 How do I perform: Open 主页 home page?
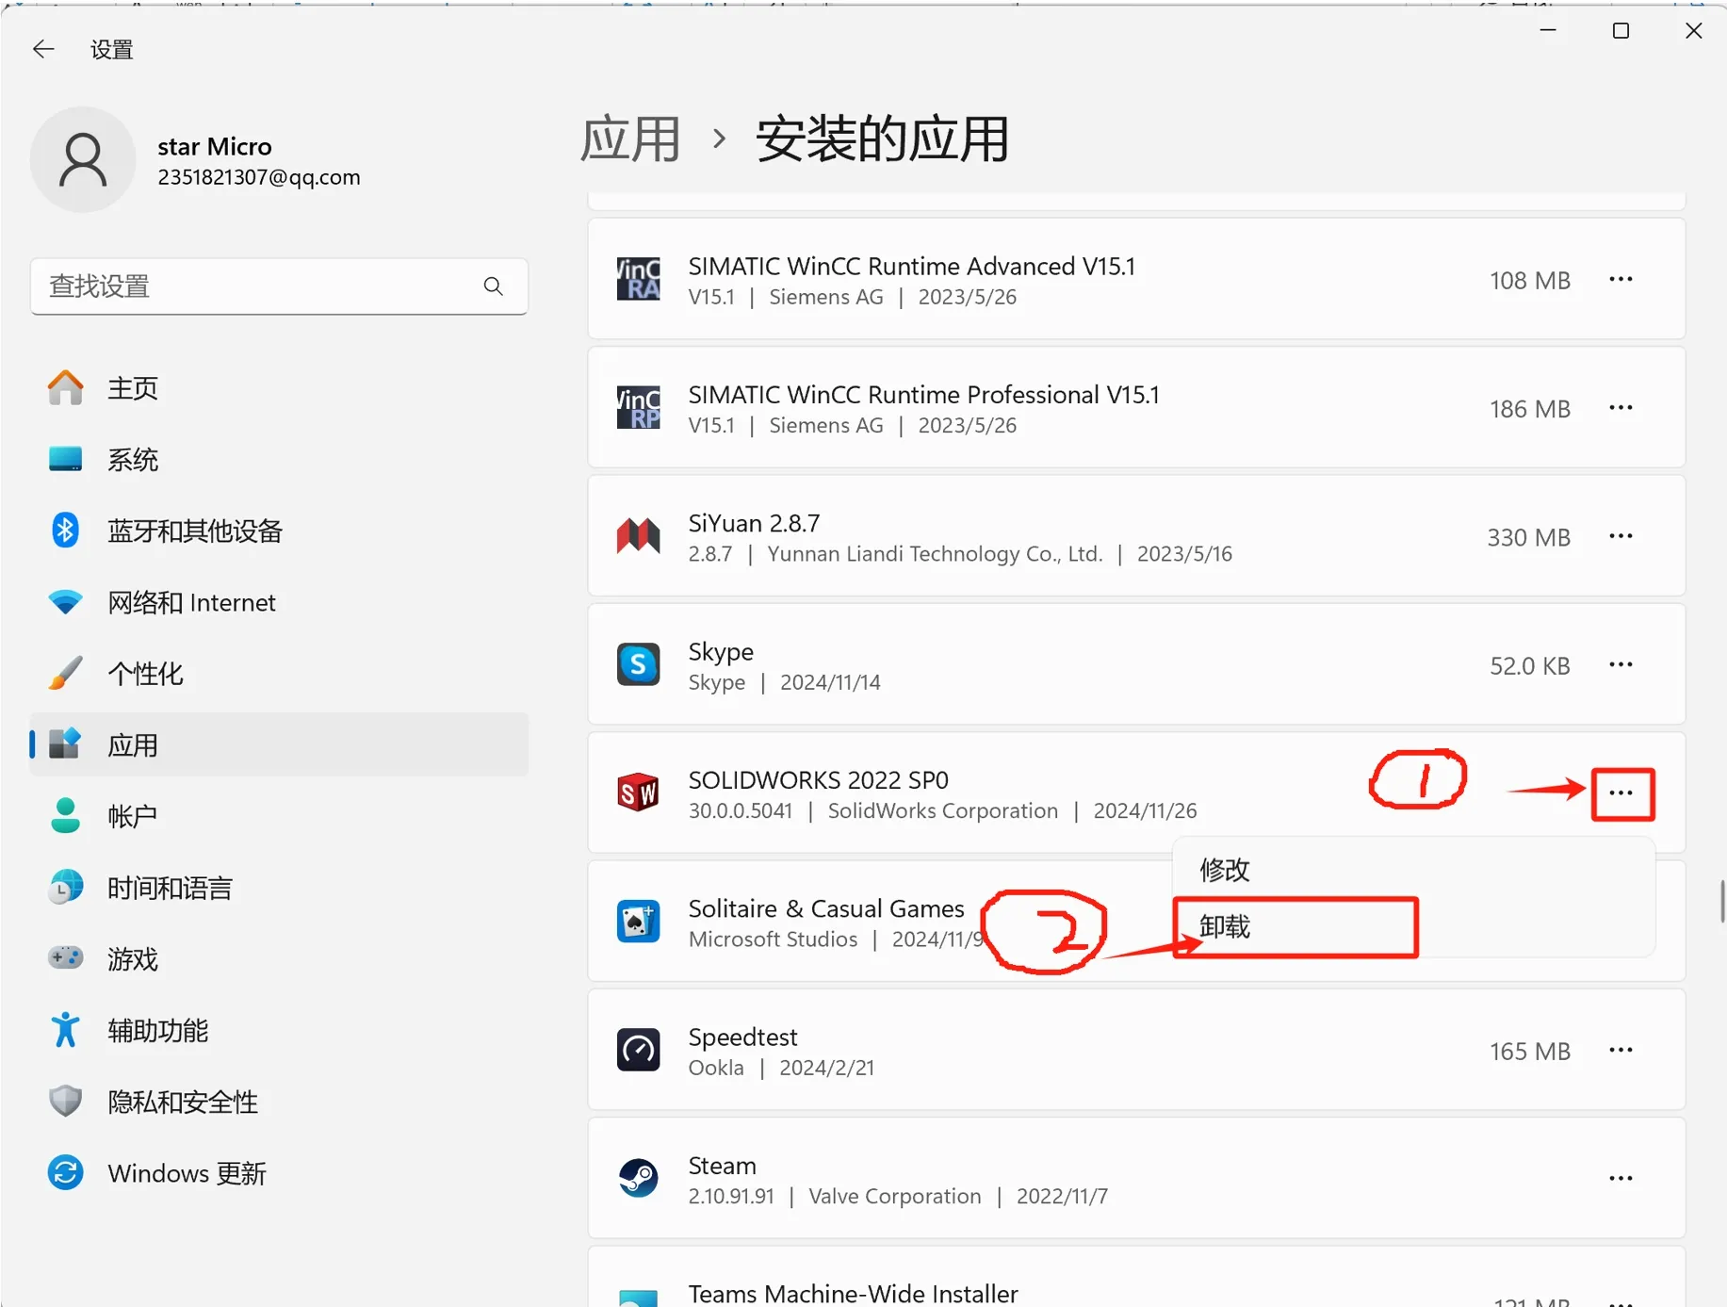(x=279, y=388)
